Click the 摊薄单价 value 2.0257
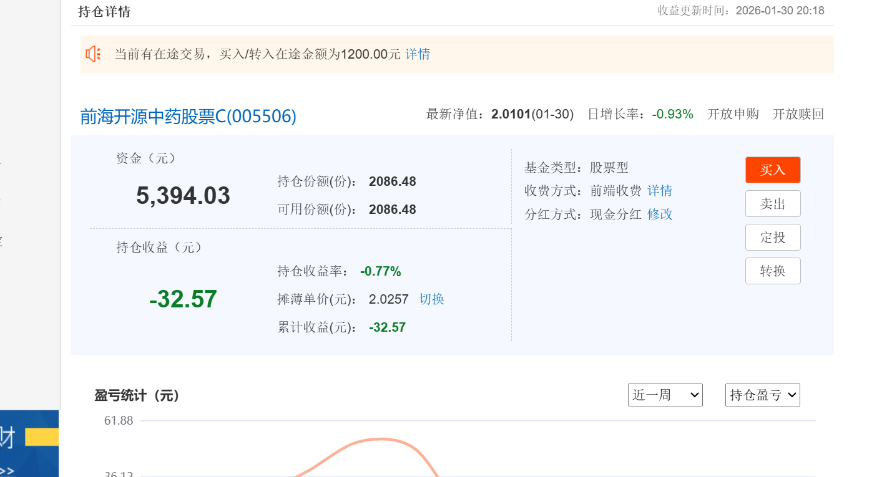Viewport: 887px width, 477px height. [x=388, y=299]
